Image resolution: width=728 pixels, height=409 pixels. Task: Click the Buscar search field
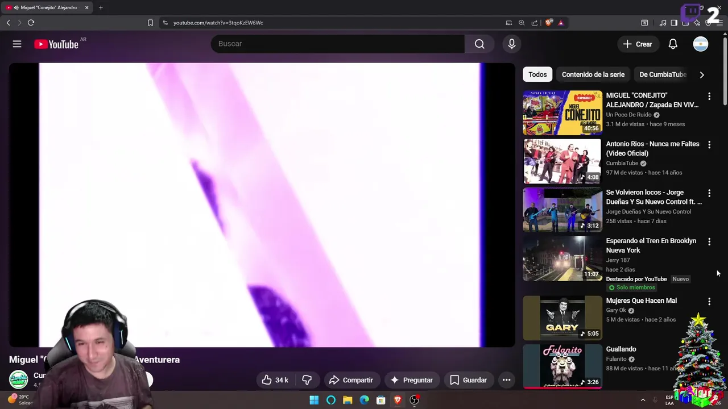pos(338,44)
